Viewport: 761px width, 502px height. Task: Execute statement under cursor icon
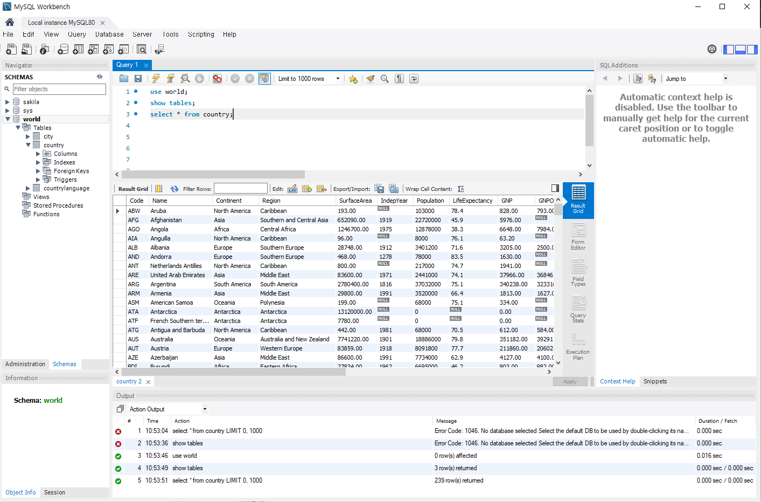[x=171, y=79]
